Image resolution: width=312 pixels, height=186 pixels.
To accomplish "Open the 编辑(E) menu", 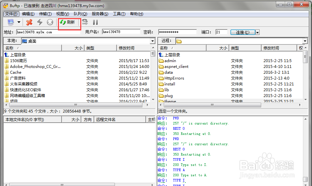I will click(x=28, y=14).
